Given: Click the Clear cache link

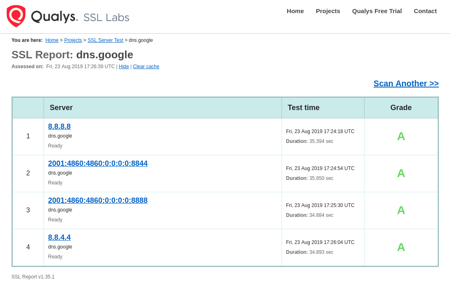Looking at the screenshot, I should [x=146, y=67].
